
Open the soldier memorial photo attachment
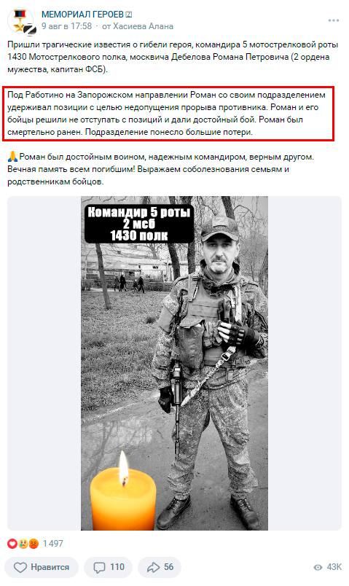click(x=175, y=363)
